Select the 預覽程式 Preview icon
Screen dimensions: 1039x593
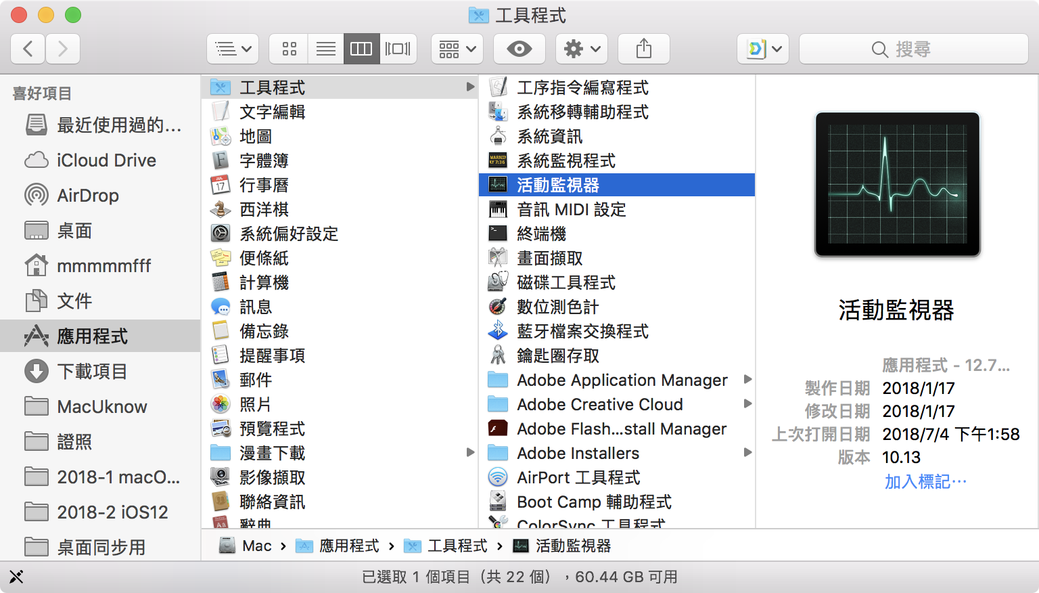tap(221, 429)
